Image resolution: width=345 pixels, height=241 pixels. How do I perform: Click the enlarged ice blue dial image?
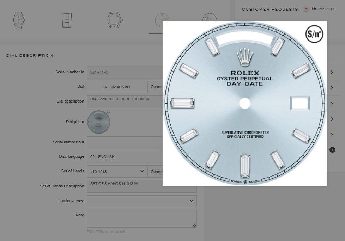click(245, 103)
